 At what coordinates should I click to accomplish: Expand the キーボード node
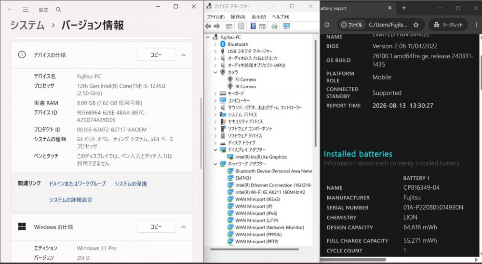[215, 93]
